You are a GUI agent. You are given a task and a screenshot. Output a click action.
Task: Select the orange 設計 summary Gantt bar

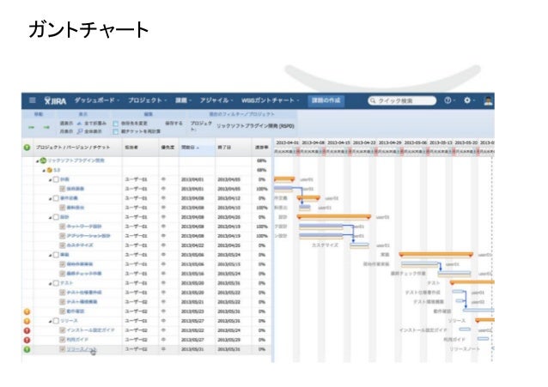334,217
